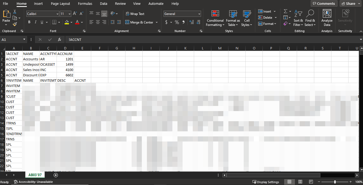The width and height of the screenshot is (363, 185).
Task: Toggle Bottom Align for cell text
Action: [104, 14]
